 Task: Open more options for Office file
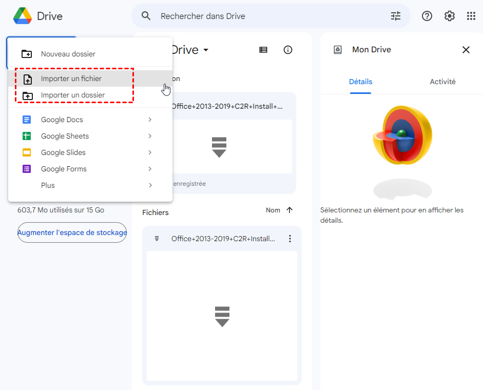290,239
